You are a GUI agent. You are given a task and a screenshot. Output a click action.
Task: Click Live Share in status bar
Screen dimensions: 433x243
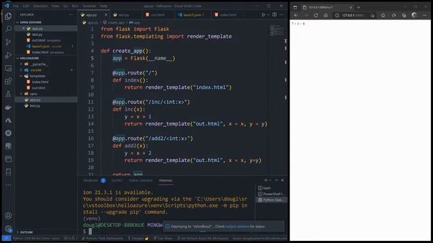(x=163, y=238)
